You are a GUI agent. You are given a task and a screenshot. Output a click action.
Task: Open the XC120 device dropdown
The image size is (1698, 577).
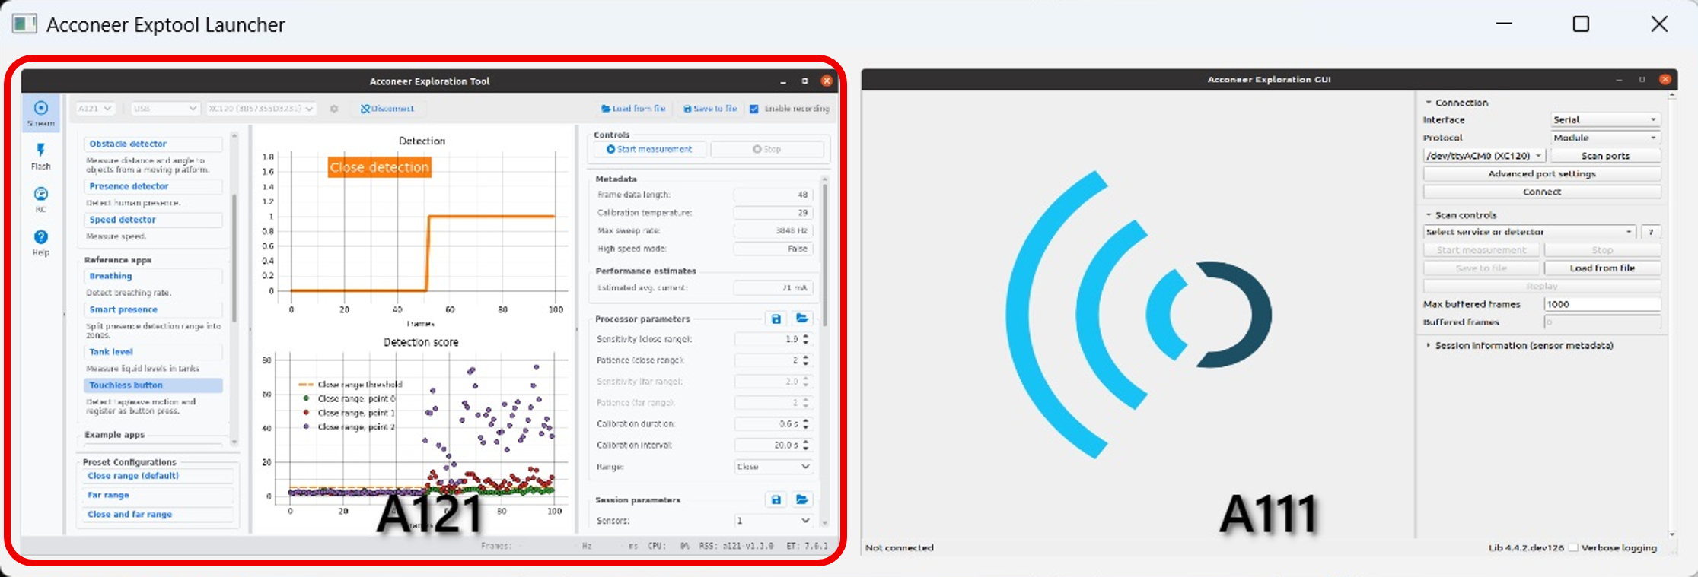[260, 109]
